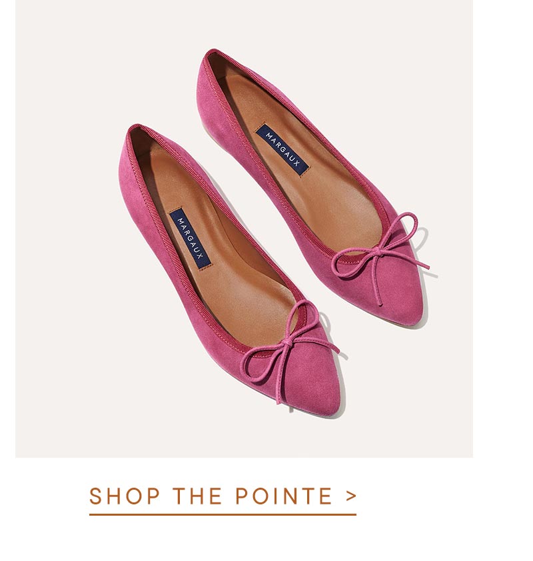Click the MARGAUX label in the right shoe
533x561 pixels.
(x=282, y=150)
